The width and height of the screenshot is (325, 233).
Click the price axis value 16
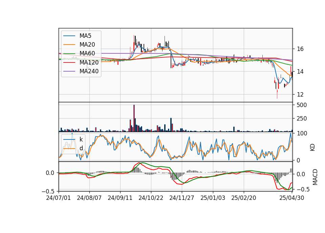click(300, 49)
